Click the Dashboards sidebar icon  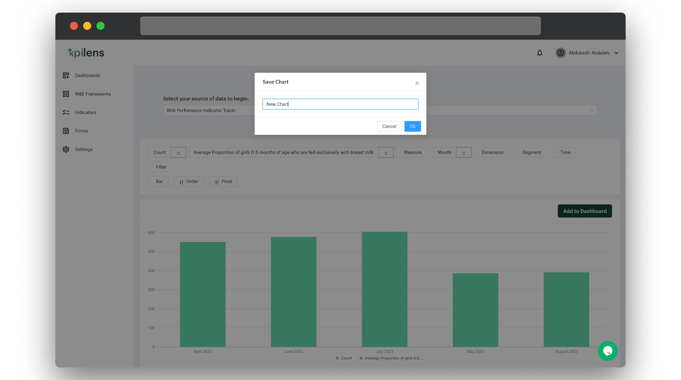point(66,76)
